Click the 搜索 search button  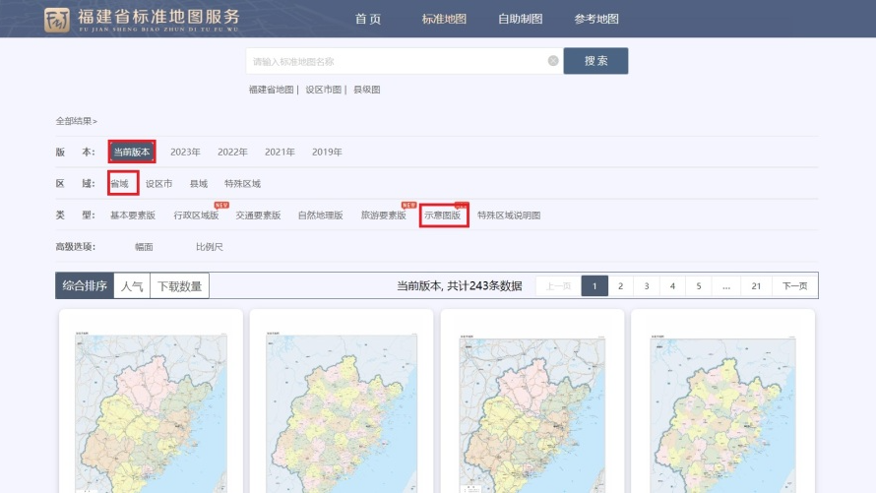tap(595, 61)
